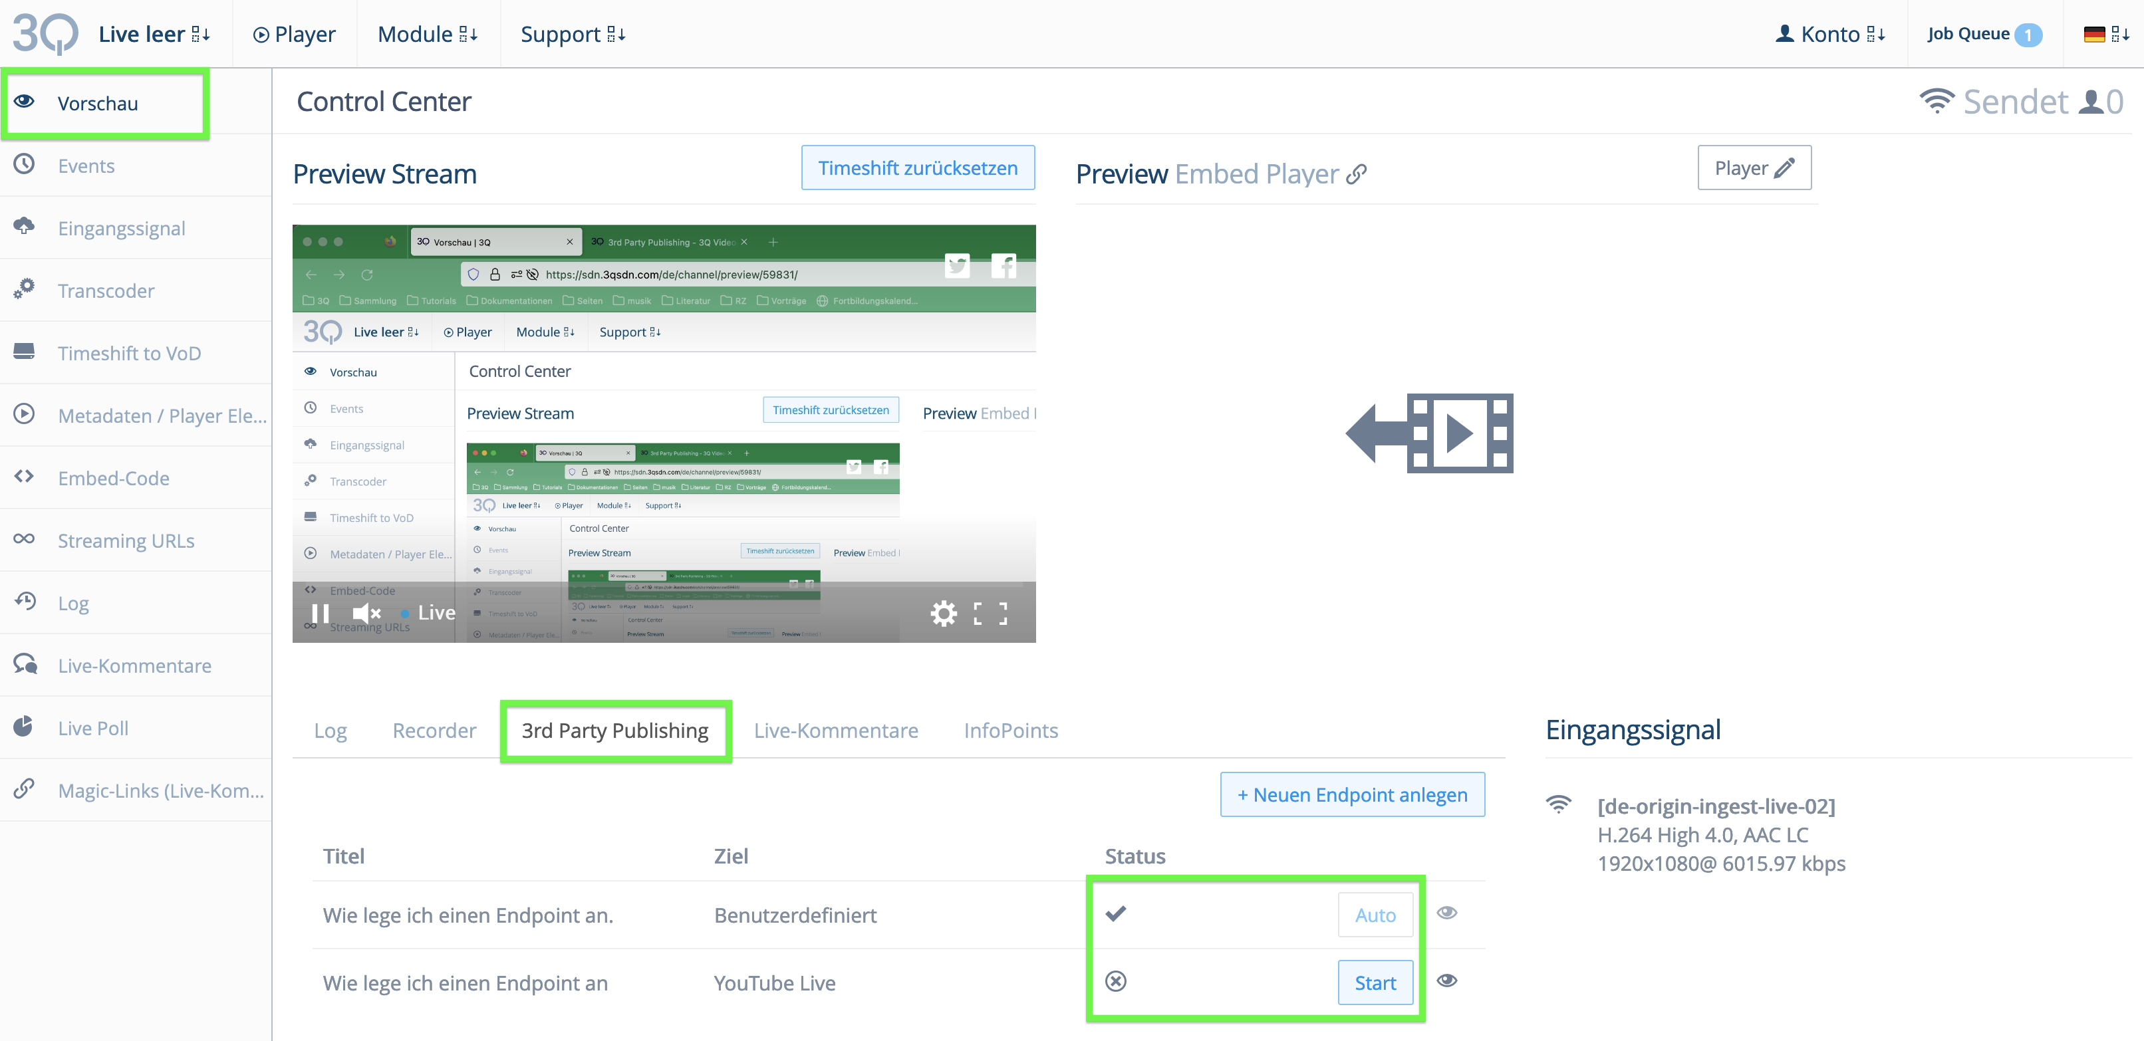Click the Live-Kommentare speech bubble icon
Screen dimensions: 2144x1041
pos(25,663)
